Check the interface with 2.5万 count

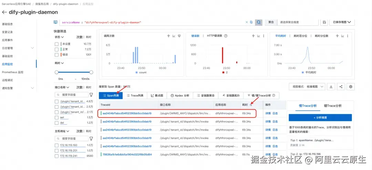pos(56,107)
